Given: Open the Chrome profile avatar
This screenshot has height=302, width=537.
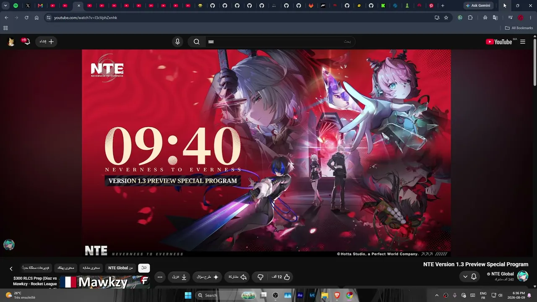Looking at the screenshot, I should [521, 18].
